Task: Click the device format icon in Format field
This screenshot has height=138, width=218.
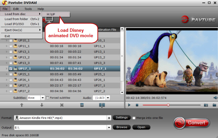Action: coord(17,118)
